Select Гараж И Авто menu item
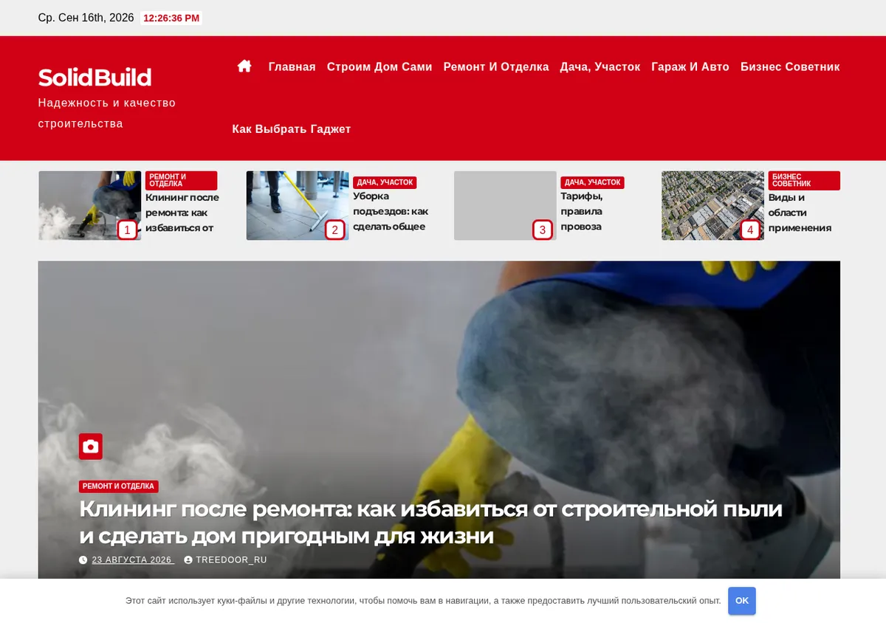The width and height of the screenshot is (886, 623). (x=690, y=67)
